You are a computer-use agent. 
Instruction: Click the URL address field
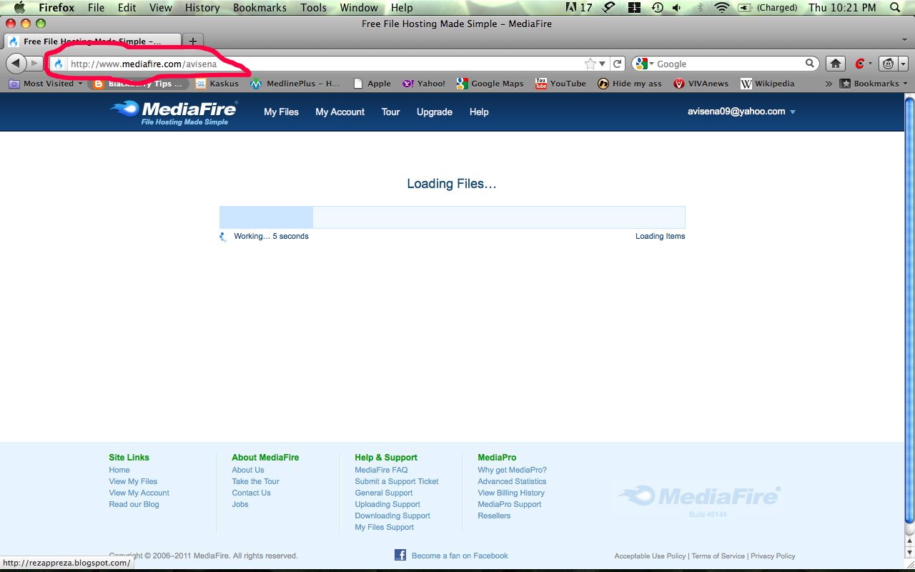325,64
